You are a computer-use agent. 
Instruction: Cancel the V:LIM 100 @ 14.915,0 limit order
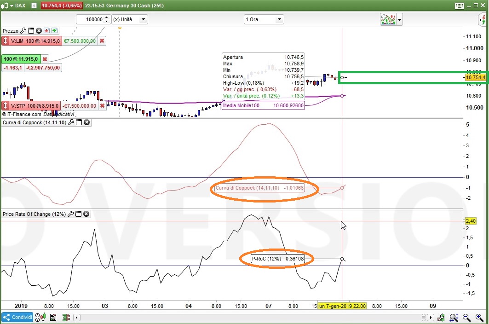point(102,41)
